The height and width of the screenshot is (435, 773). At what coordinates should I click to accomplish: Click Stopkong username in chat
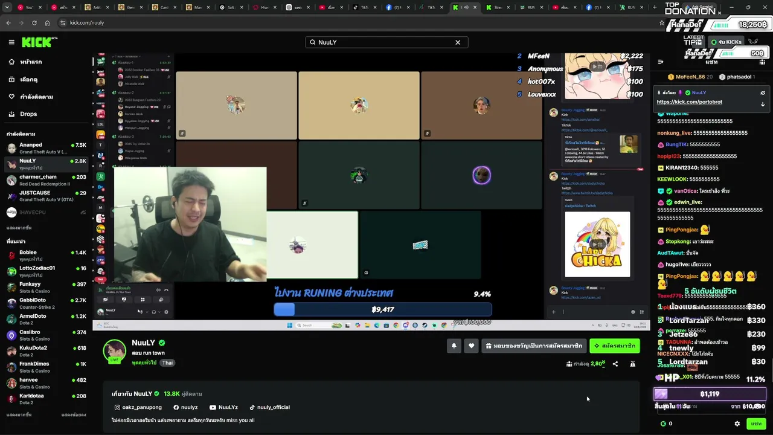click(678, 242)
